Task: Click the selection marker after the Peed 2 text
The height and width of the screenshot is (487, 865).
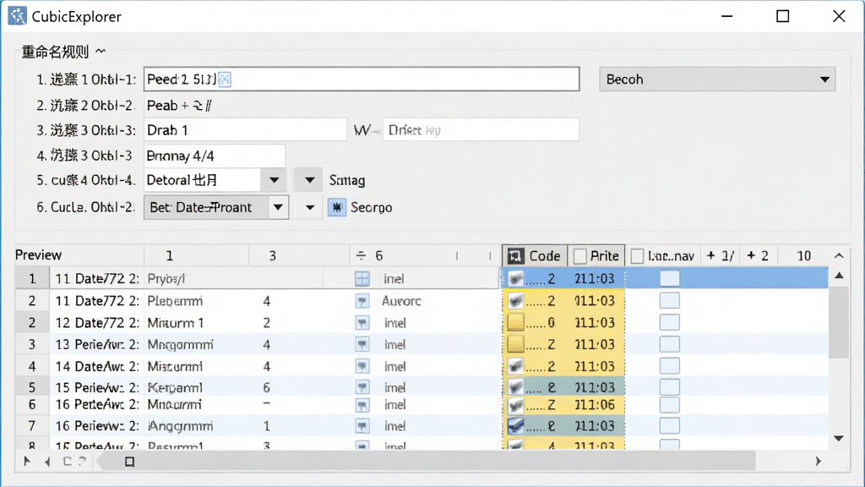Action: (x=225, y=79)
